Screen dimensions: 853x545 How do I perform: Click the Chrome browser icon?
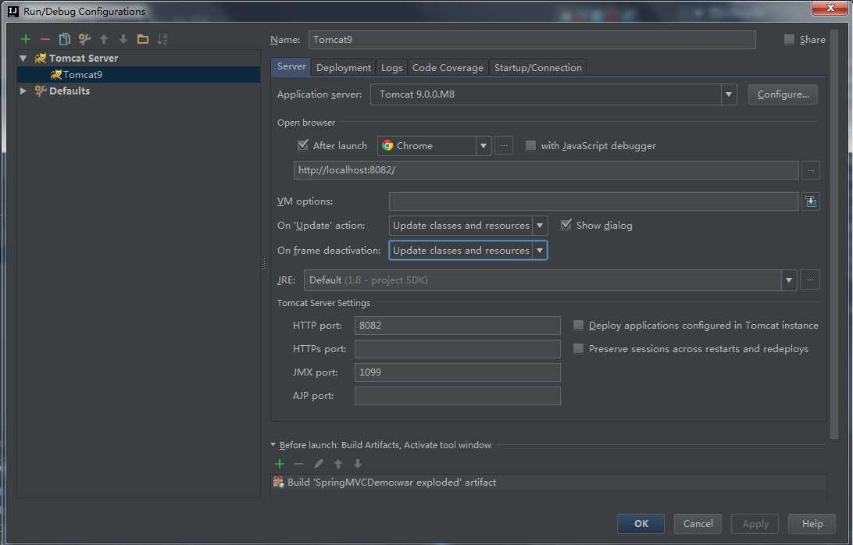pos(387,145)
